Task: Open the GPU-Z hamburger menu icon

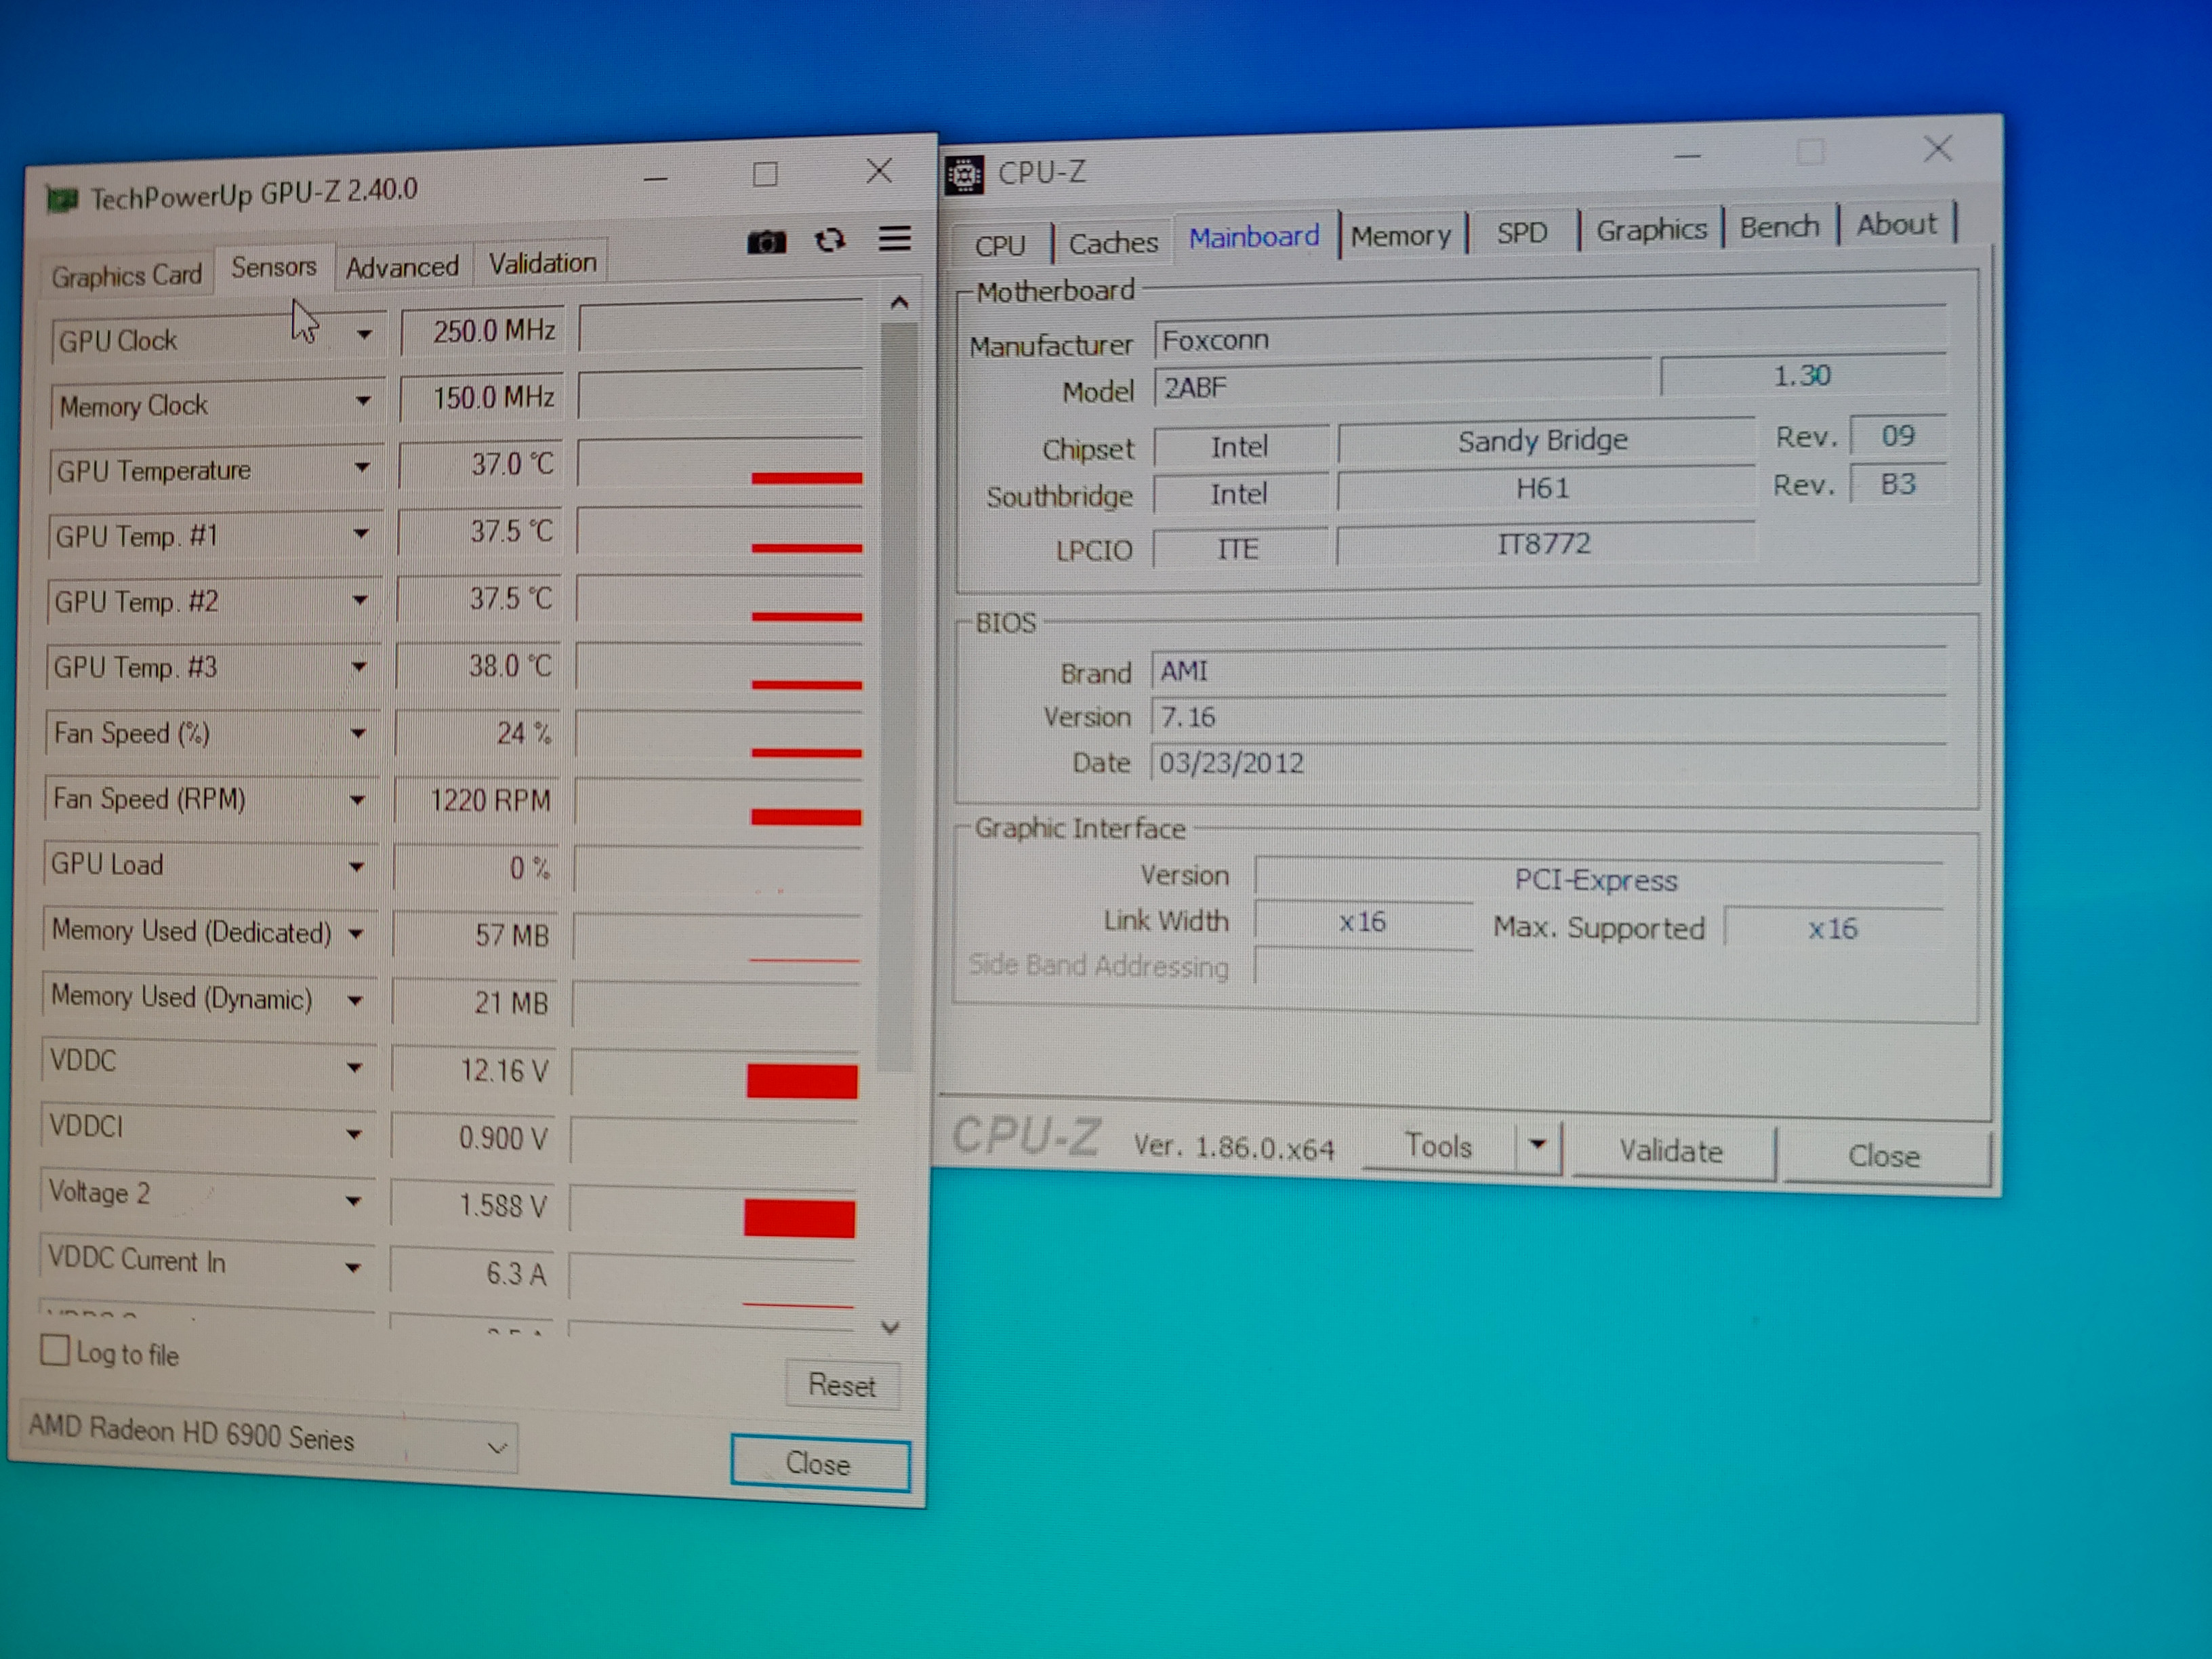Action: coord(894,238)
